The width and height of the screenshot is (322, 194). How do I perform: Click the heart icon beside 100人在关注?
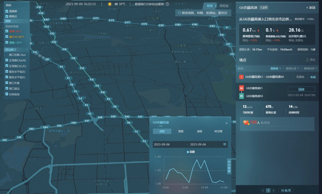246,123
